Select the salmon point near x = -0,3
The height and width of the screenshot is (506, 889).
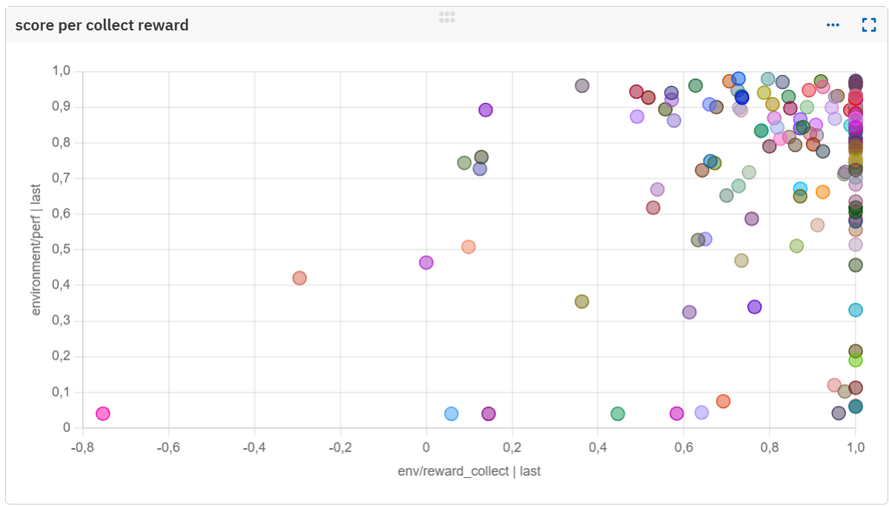(x=300, y=278)
